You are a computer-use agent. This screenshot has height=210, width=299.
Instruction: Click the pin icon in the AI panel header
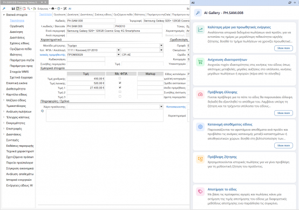pos(295,3)
